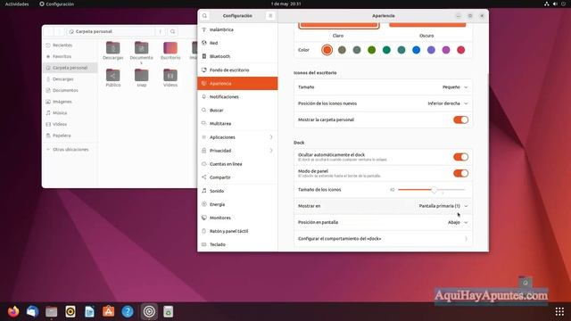Open date and clock in top bar
This screenshot has width=571, height=321.
coord(285,4)
